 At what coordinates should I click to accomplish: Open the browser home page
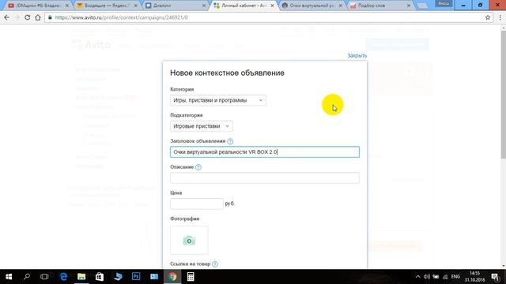coord(38,17)
